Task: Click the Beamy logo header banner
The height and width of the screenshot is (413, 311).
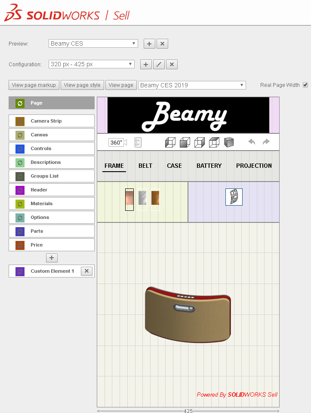Action: pyautogui.click(x=188, y=115)
